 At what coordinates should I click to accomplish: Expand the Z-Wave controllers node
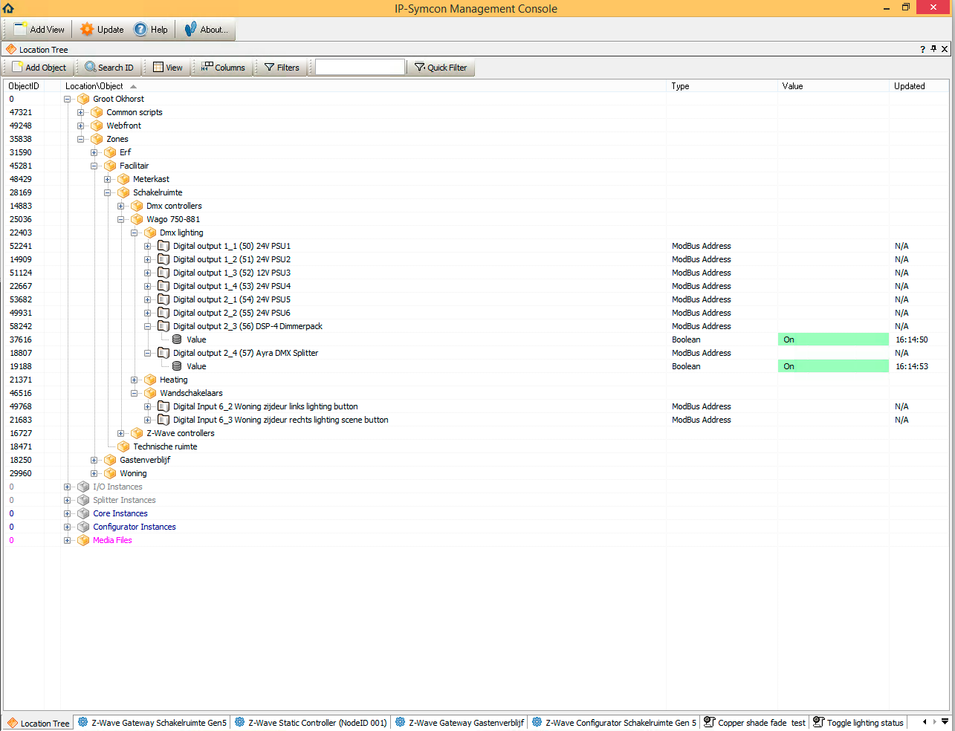120,434
